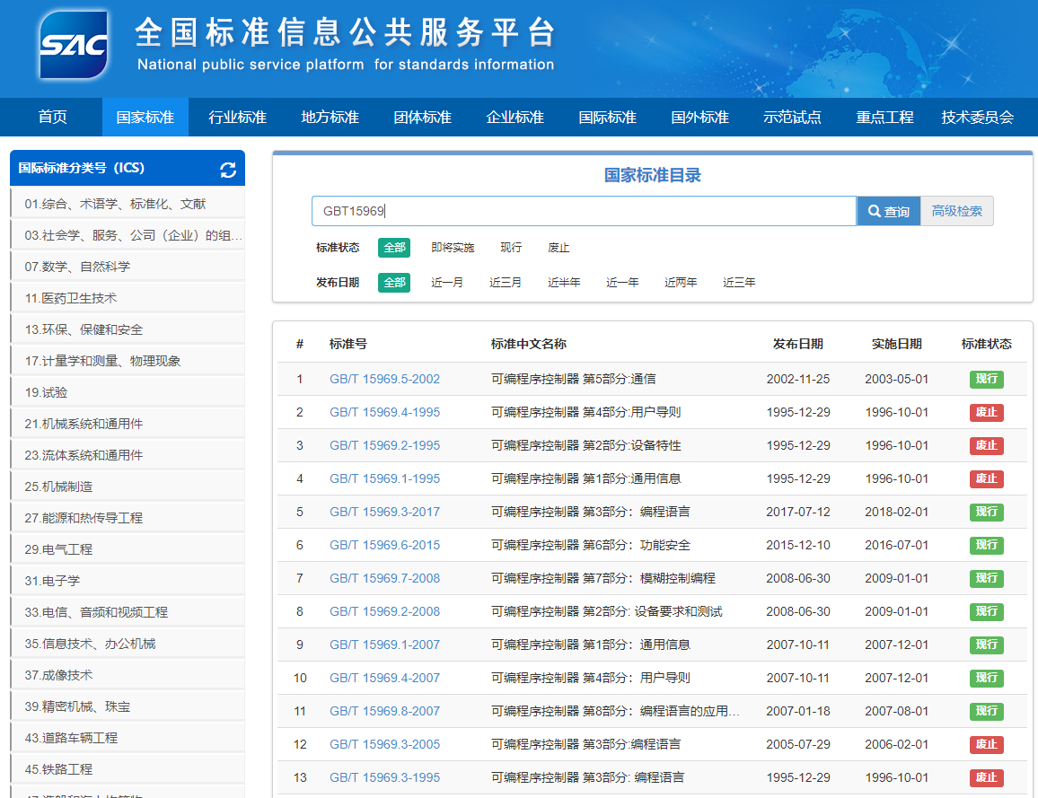
Task: Filter publish date by 近一年
Action: point(622,282)
